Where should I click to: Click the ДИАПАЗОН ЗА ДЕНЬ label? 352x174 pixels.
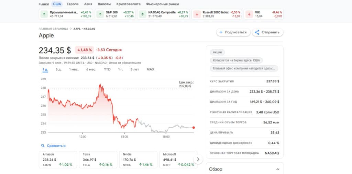coord(224,91)
